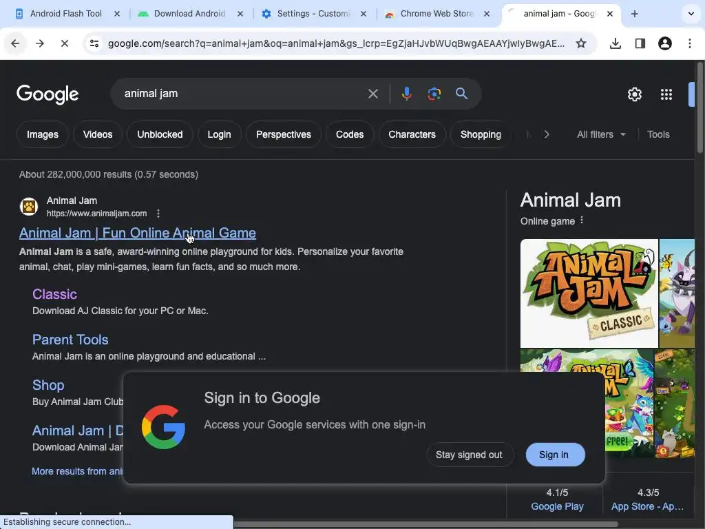Image resolution: width=705 pixels, height=529 pixels.
Task: Apply the Unblocked search chip
Action: click(160, 134)
